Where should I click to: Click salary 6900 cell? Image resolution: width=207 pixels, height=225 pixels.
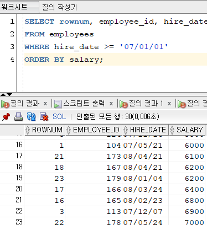(187, 212)
